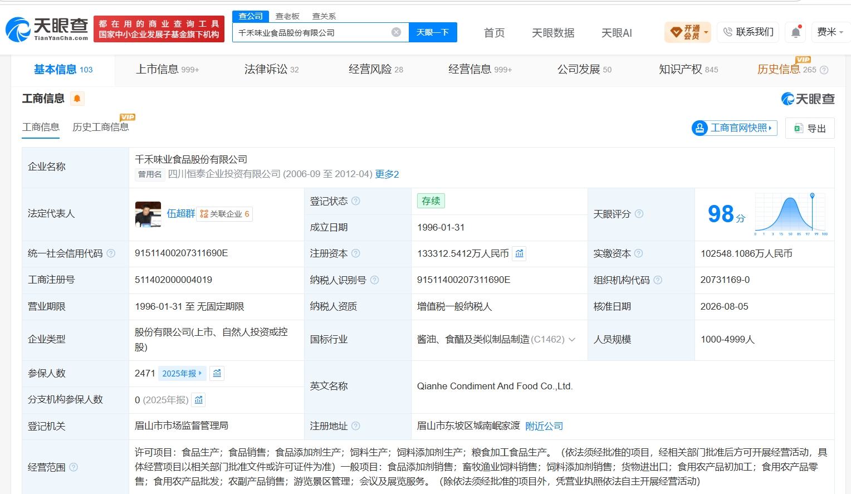Go to 首页 in top navigation
851x494 pixels.
tap(495, 33)
